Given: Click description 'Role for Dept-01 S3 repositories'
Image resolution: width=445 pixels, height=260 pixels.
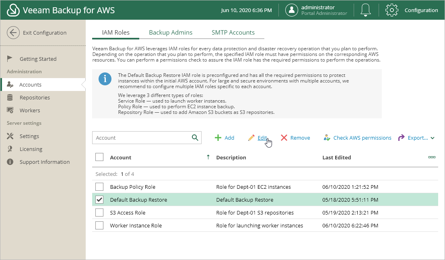Looking at the screenshot, I should point(255,213).
